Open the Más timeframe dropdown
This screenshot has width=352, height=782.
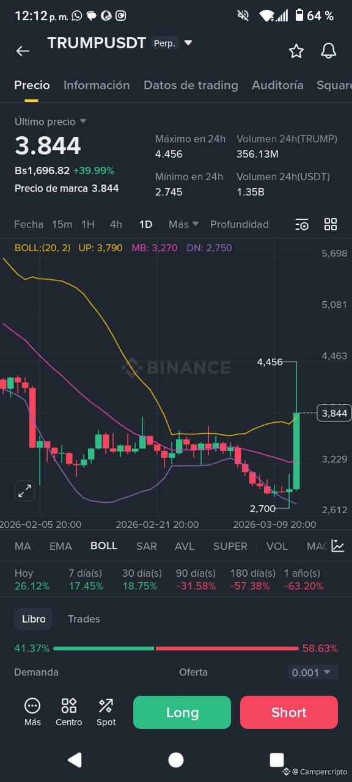184,224
